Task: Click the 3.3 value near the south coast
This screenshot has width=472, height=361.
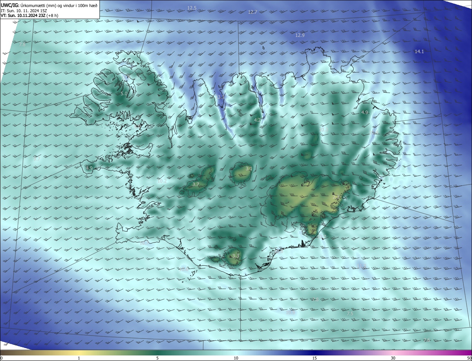Action: pyautogui.click(x=236, y=256)
